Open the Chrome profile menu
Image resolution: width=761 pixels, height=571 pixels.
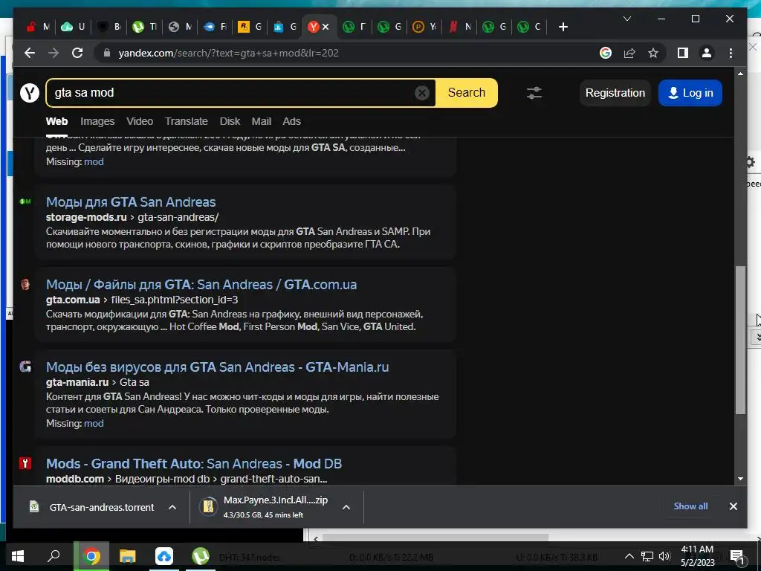click(x=707, y=53)
